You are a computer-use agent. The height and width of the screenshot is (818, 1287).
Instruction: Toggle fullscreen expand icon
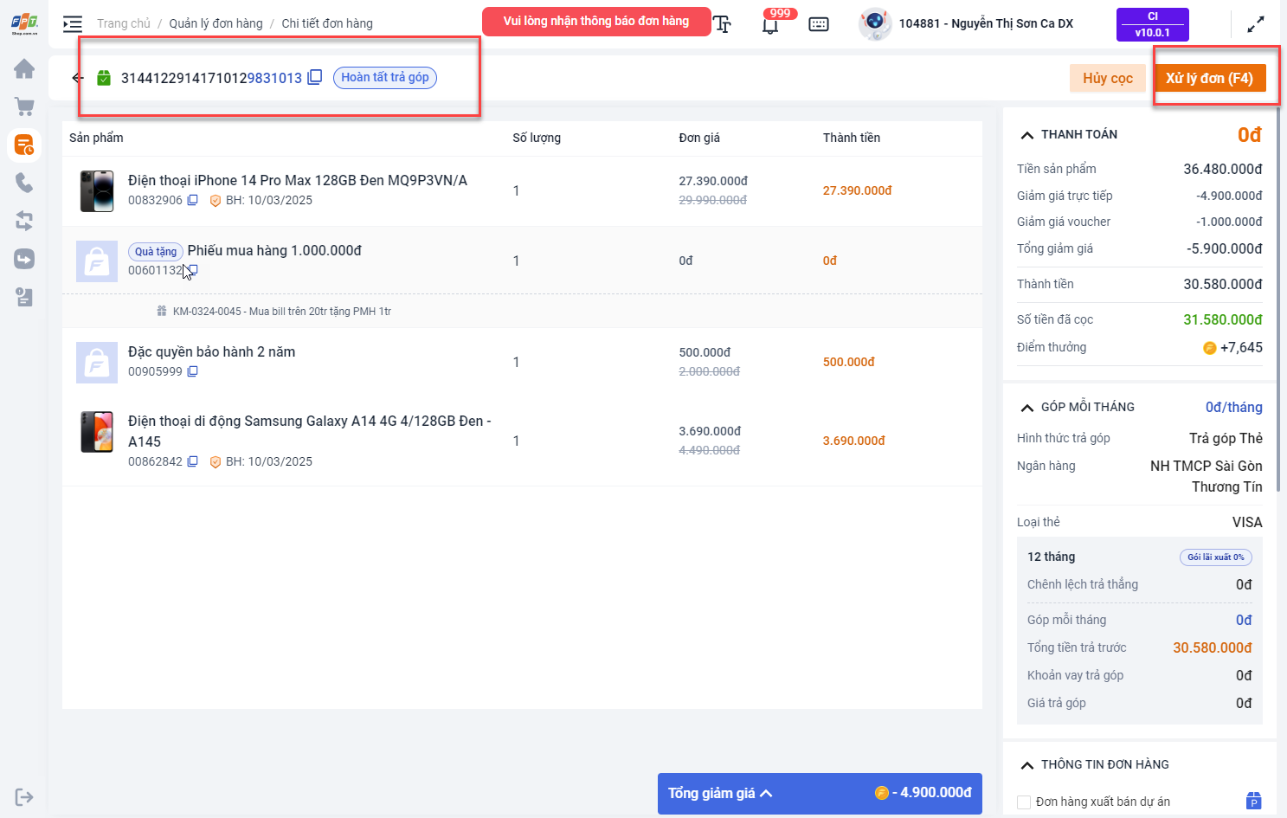[x=1256, y=24]
